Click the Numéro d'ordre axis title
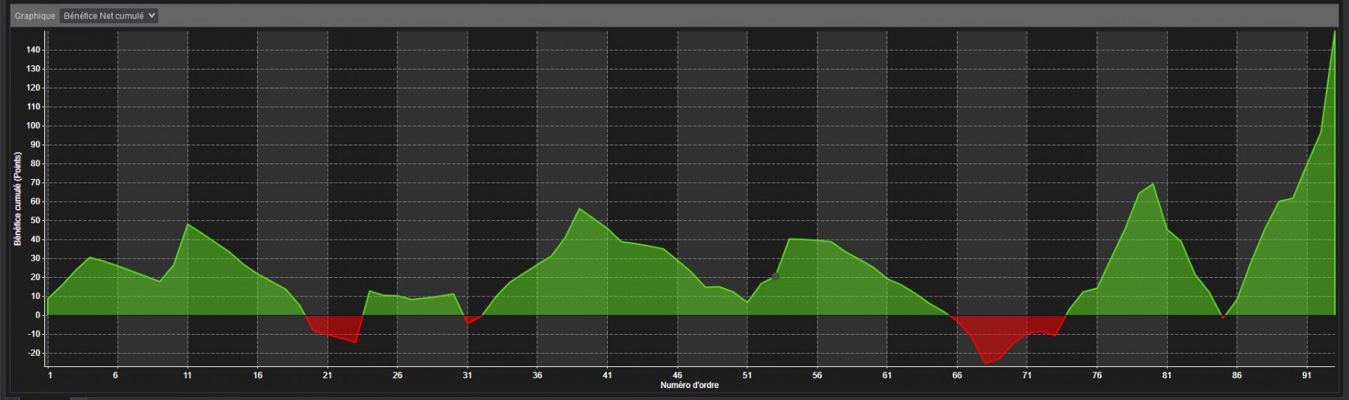 pos(689,385)
